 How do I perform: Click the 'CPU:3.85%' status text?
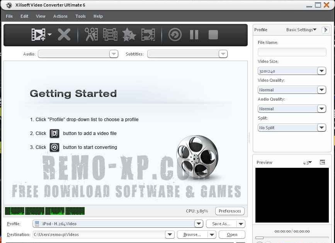(197, 211)
